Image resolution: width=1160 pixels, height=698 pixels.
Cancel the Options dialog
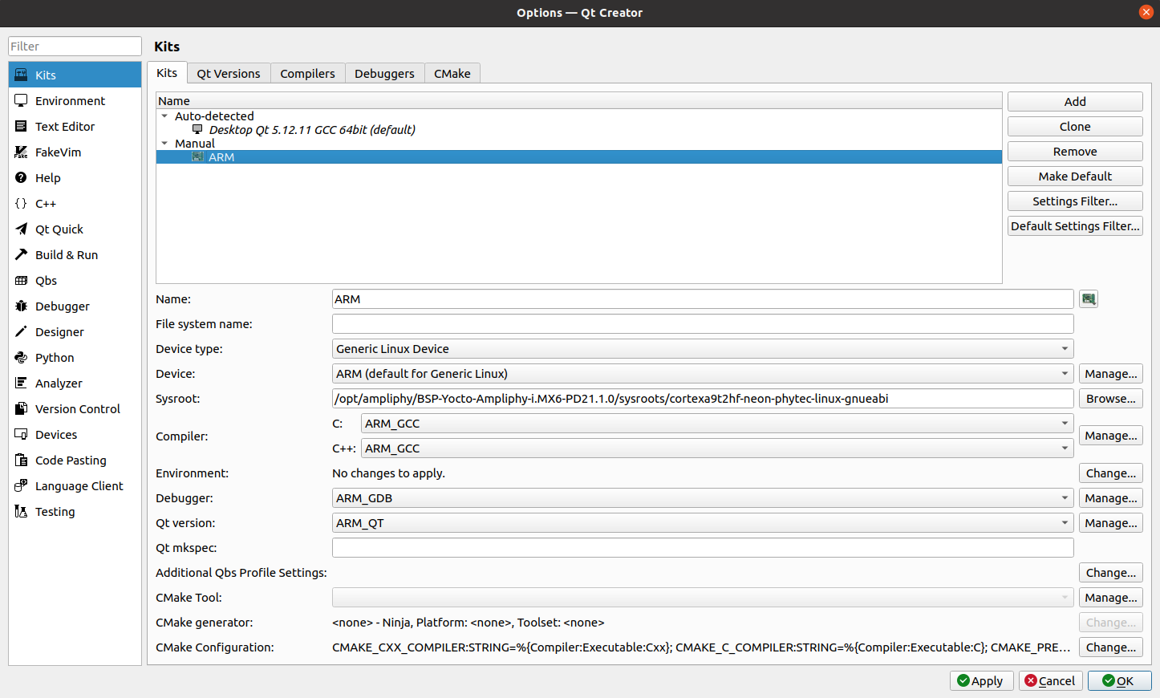1051,680
